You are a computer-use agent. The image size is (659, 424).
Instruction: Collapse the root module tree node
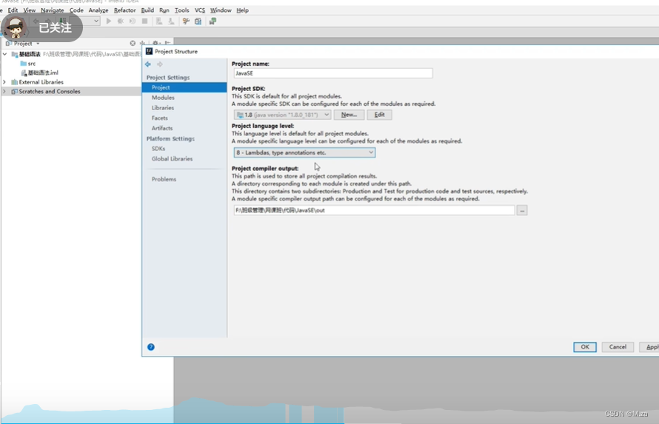[x=4, y=54]
